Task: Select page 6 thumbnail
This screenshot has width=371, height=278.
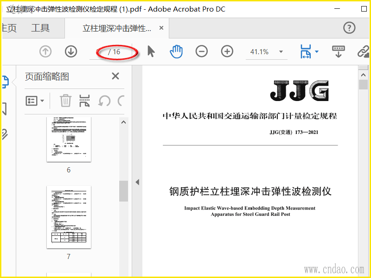Action: (x=69, y=139)
